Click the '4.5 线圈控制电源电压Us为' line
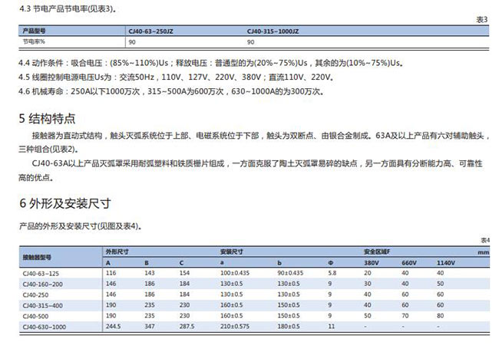 click(x=177, y=77)
